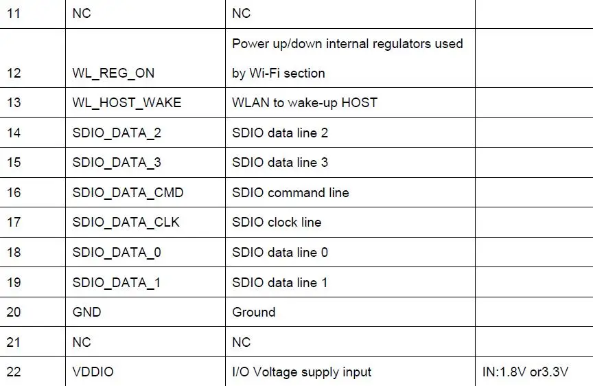Click pin number 12 cell
The width and height of the screenshot is (593, 386).
(32, 58)
